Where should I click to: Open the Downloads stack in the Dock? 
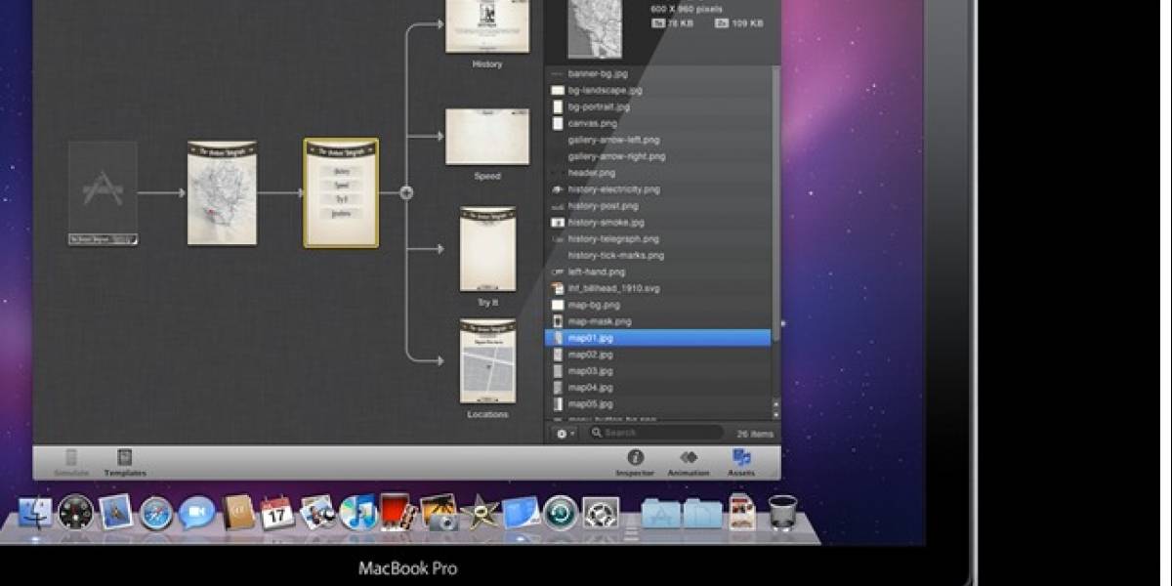(742, 512)
